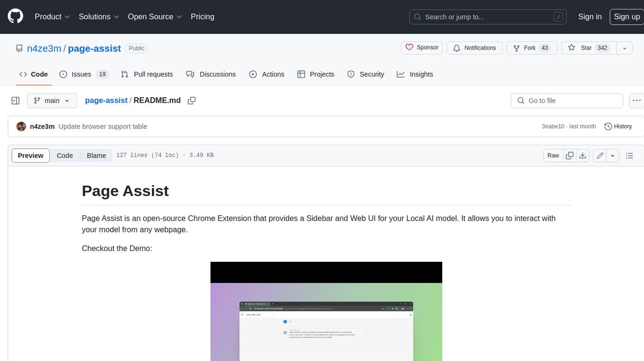Expand the file tree side panel

tap(16, 101)
